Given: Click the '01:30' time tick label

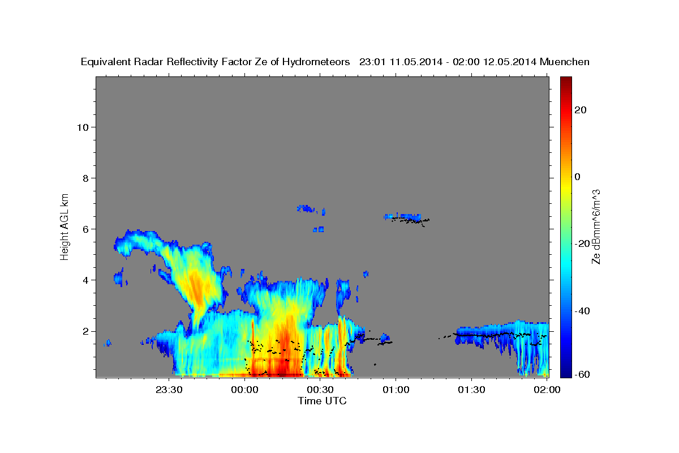Looking at the screenshot, I should (x=471, y=390).
